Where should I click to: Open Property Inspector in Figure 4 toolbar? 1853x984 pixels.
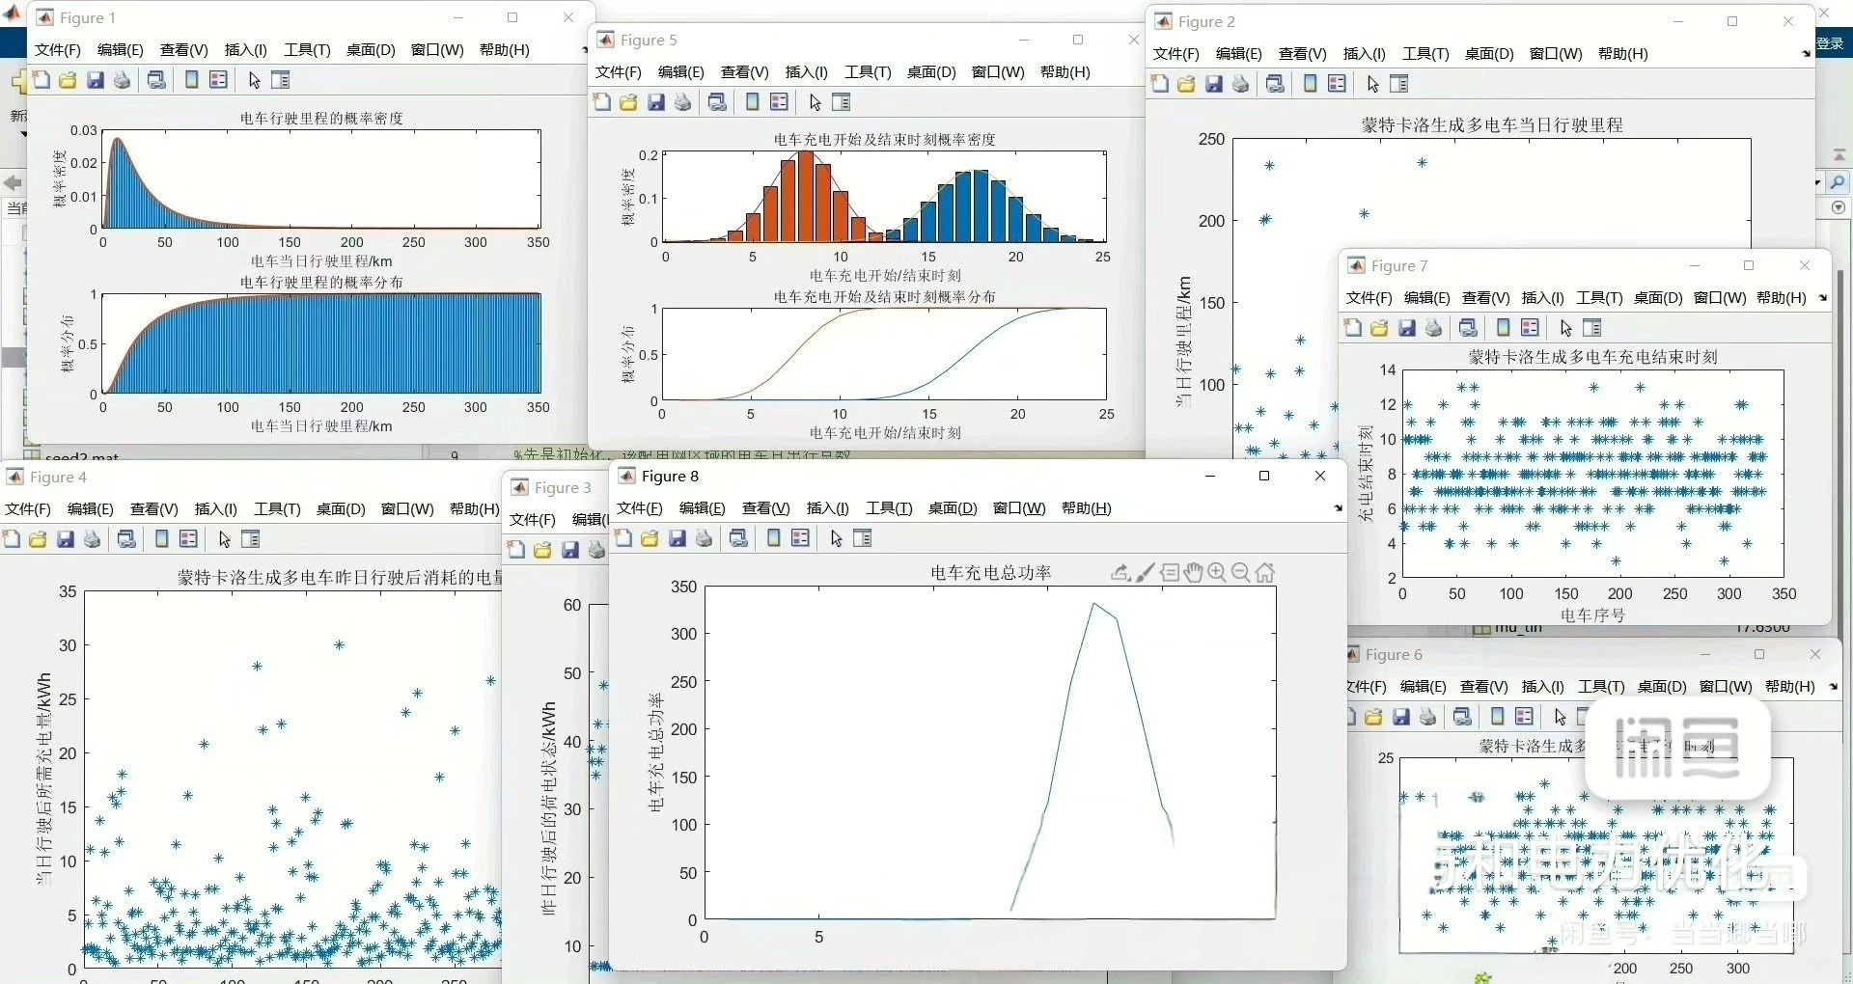point(251,539)
